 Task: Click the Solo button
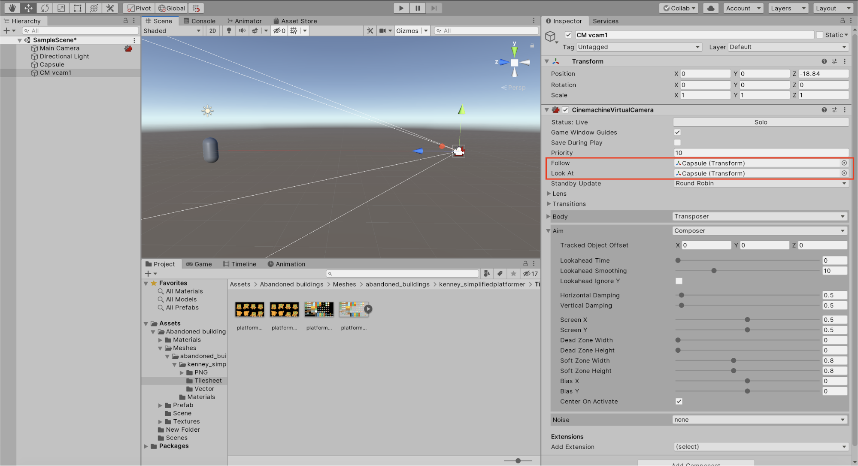(x=760, y=122)
